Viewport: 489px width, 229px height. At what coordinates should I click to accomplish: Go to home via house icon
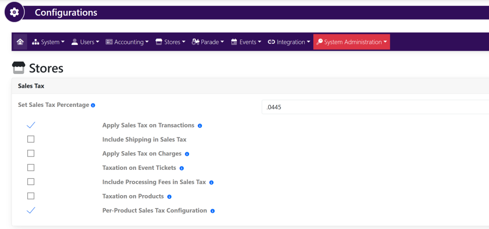[x=20, y=42]
